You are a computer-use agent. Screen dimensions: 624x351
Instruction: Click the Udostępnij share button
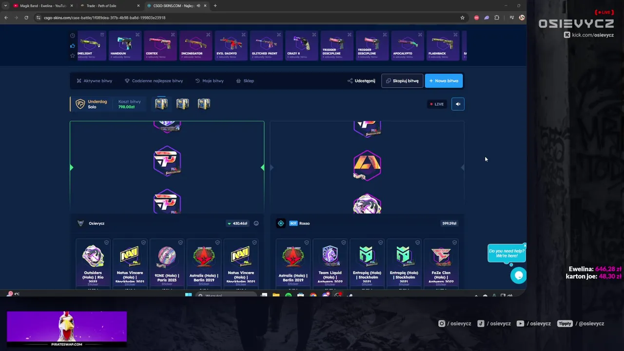click(361, 81)
